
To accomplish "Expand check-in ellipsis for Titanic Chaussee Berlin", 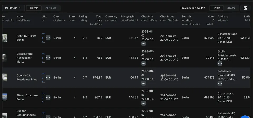I will (x=143, y=103).
